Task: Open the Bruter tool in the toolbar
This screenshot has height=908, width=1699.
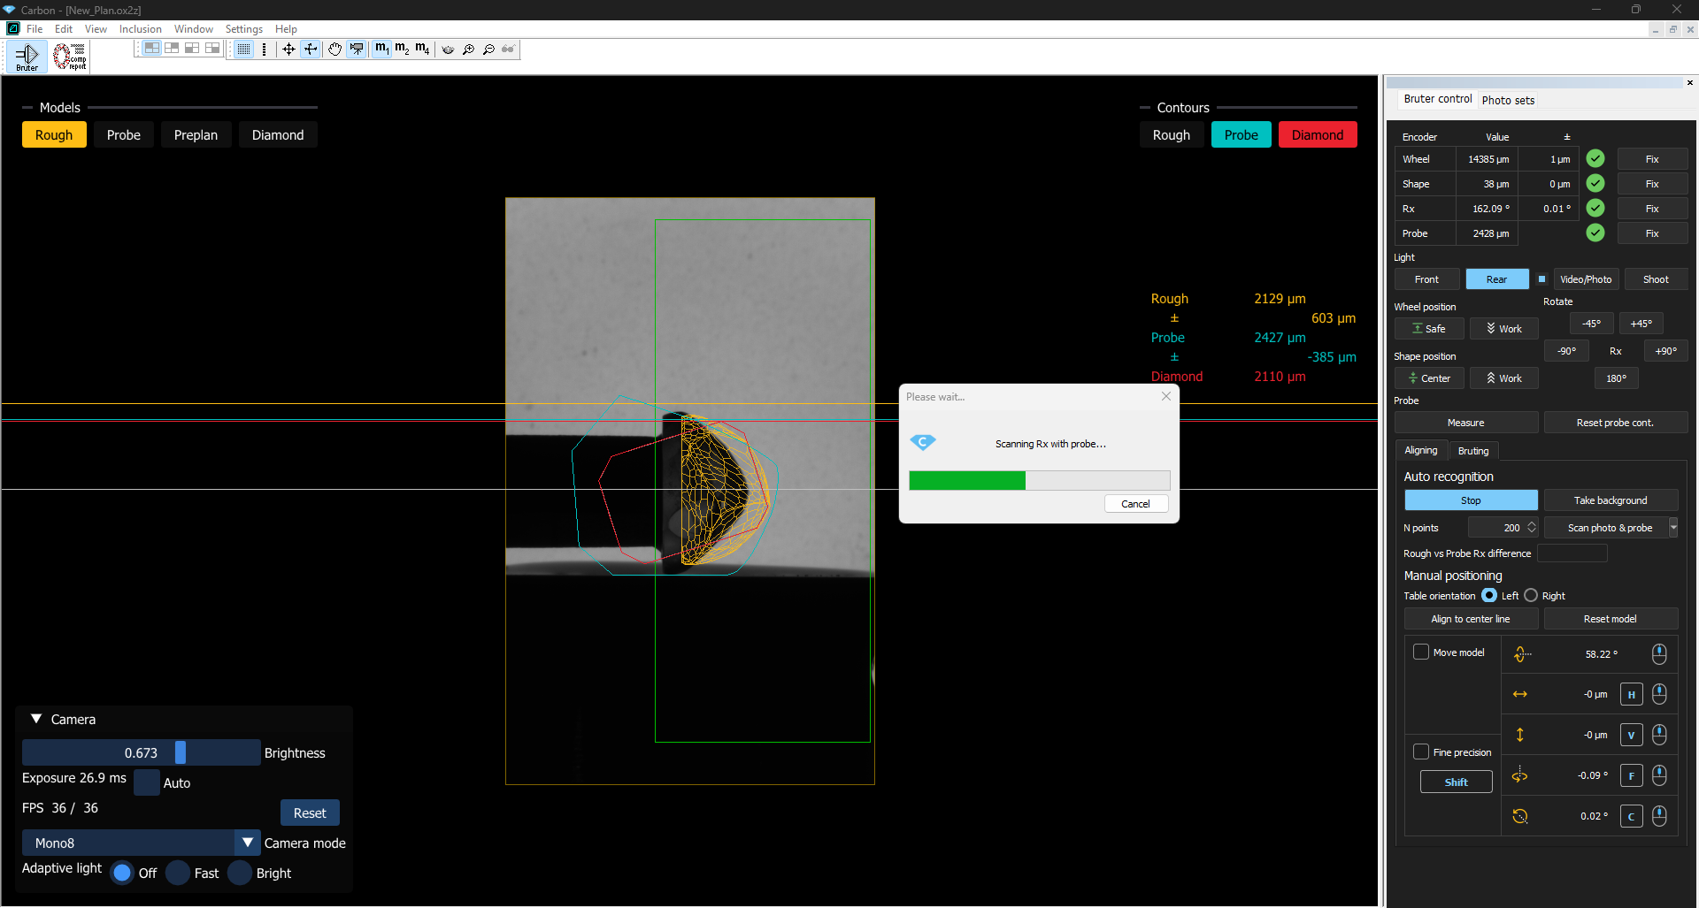Action: click(27, 57)
